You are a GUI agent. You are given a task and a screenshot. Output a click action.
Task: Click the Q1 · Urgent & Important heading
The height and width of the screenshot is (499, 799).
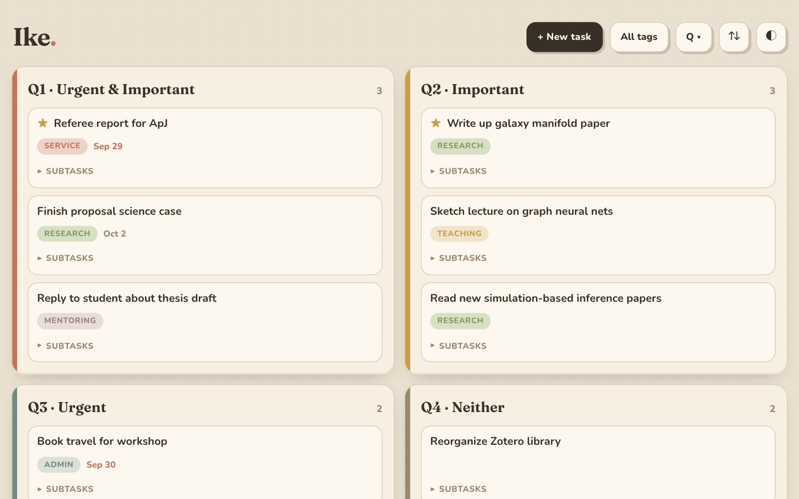pos(111,90)
